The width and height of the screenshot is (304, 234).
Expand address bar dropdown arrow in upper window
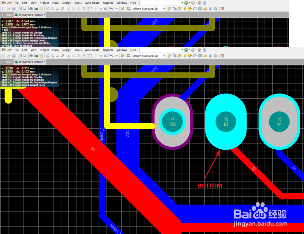pyautogui.click(x=182, y=3)
